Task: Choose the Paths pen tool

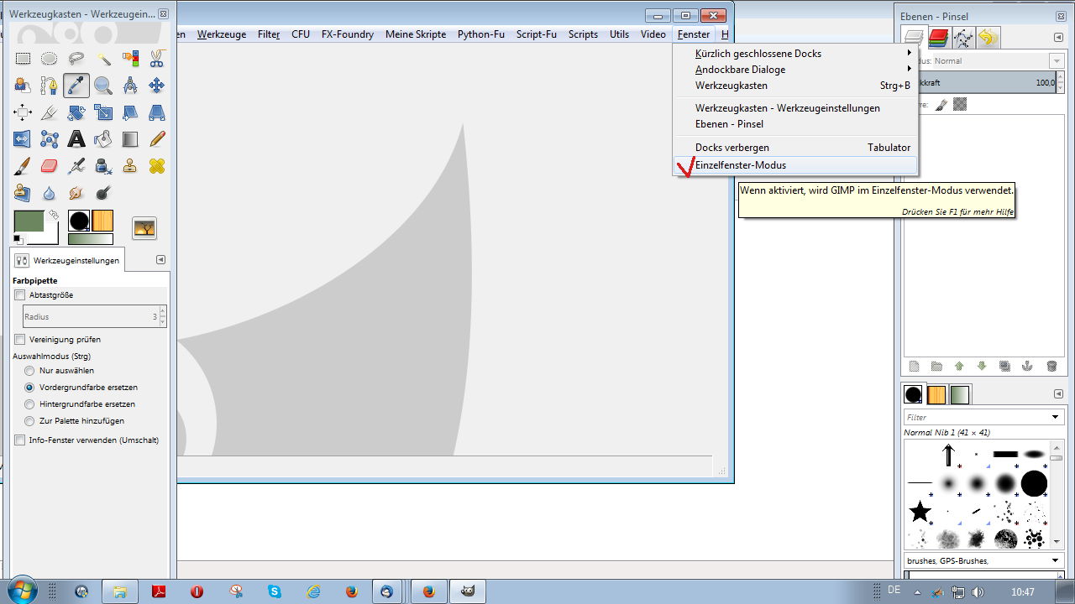Action: pos(50,86)
